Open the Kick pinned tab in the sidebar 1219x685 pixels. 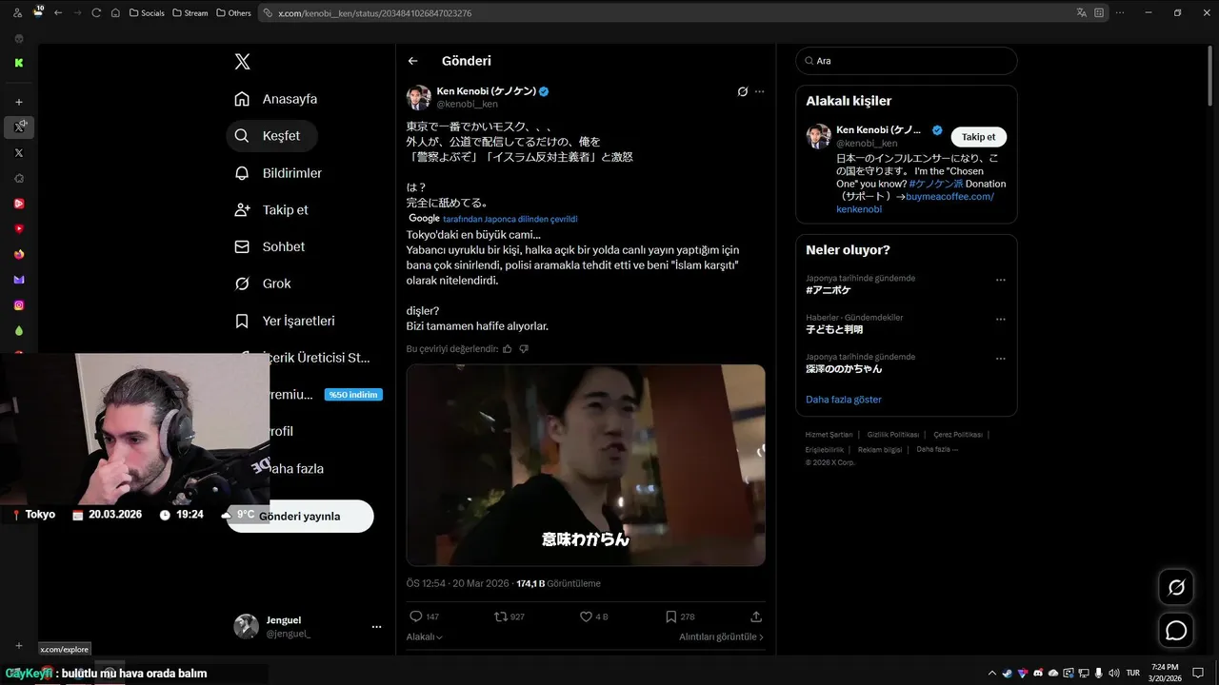pyautogui.click(x=19, y=63)
